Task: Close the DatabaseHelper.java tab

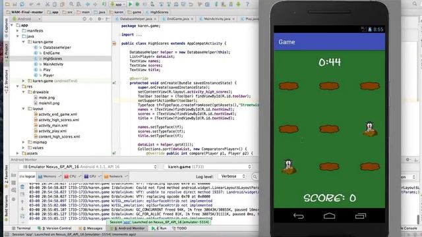Action: click(x=156, y=19)
